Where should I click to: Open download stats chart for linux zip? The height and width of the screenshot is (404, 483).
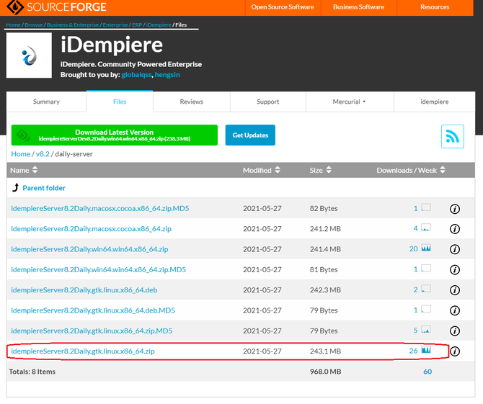coord(426,349)
